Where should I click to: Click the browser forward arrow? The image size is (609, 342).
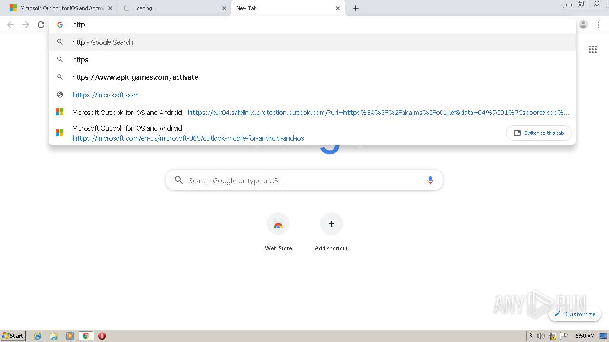coord(26,25)
